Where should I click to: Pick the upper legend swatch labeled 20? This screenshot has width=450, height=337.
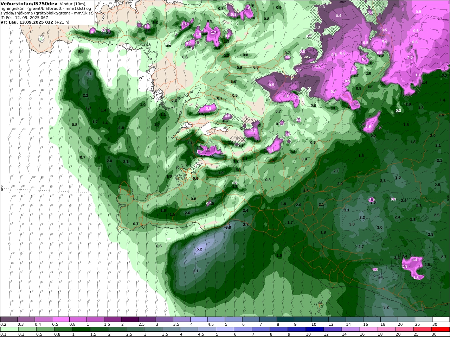[x=407, y=319]
